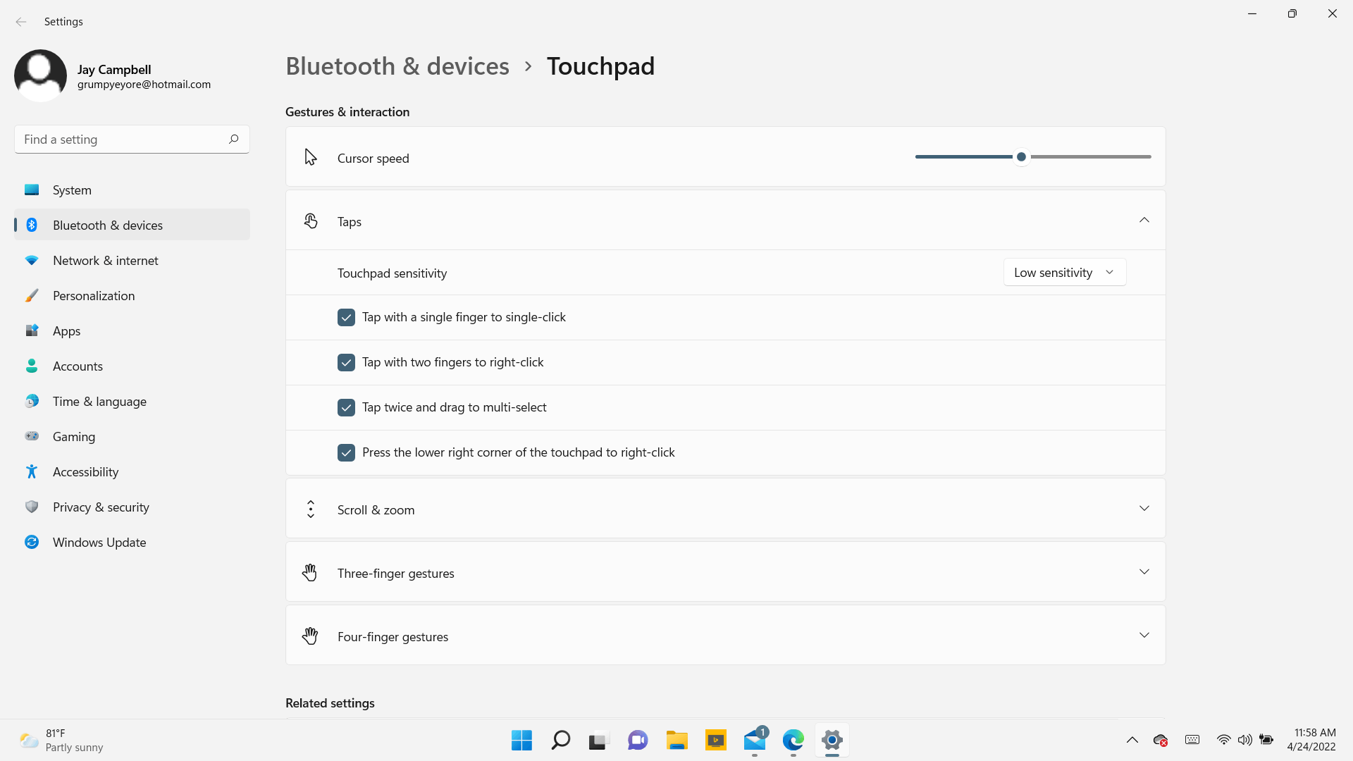Open Microsoft Edge from the taskbar
1353x761 pixels.
(x=793, y=740)
